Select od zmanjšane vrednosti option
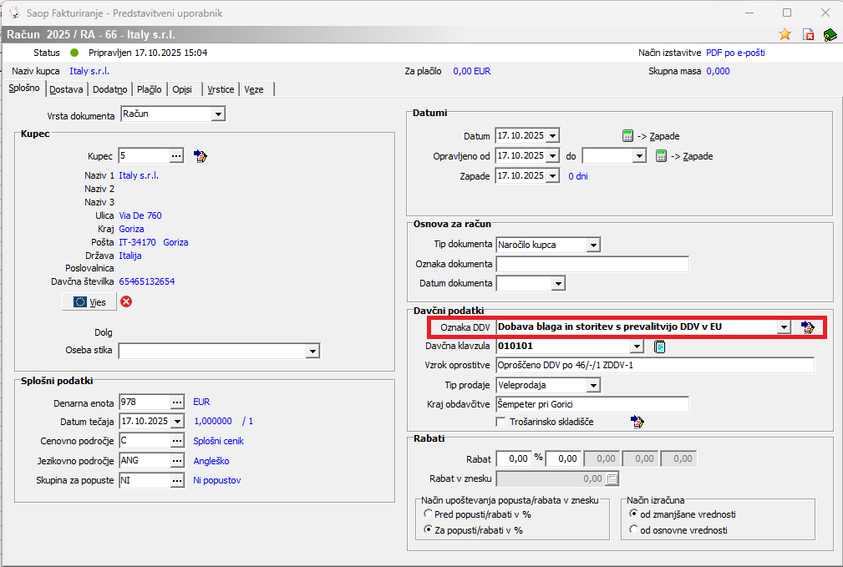 (633, 514)
